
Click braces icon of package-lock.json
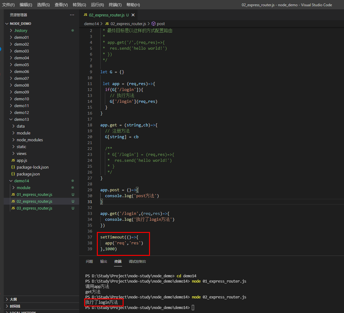13,167
